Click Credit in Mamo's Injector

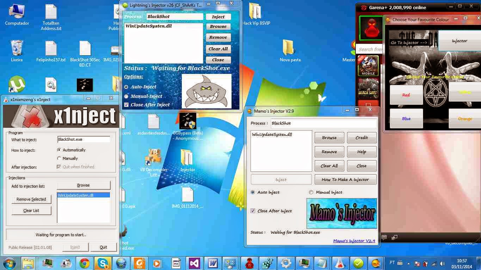[362, 138]
